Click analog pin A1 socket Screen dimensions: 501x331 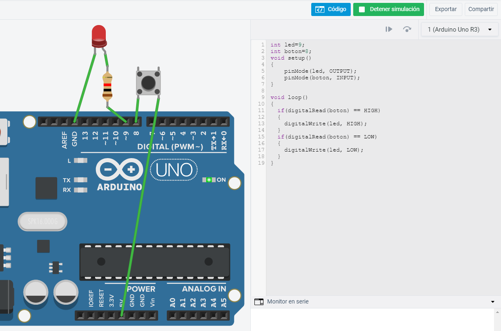click(x=183, y=315)
